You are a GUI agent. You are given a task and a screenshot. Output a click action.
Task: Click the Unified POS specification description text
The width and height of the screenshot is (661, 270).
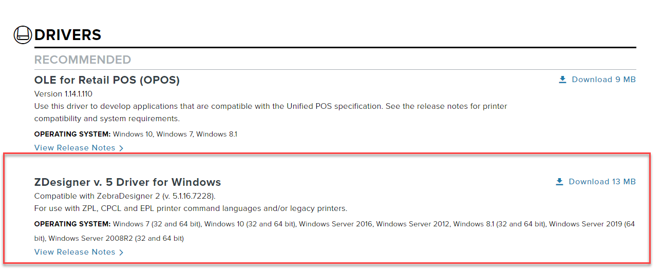pyautogui.click(x=271, y=112)
